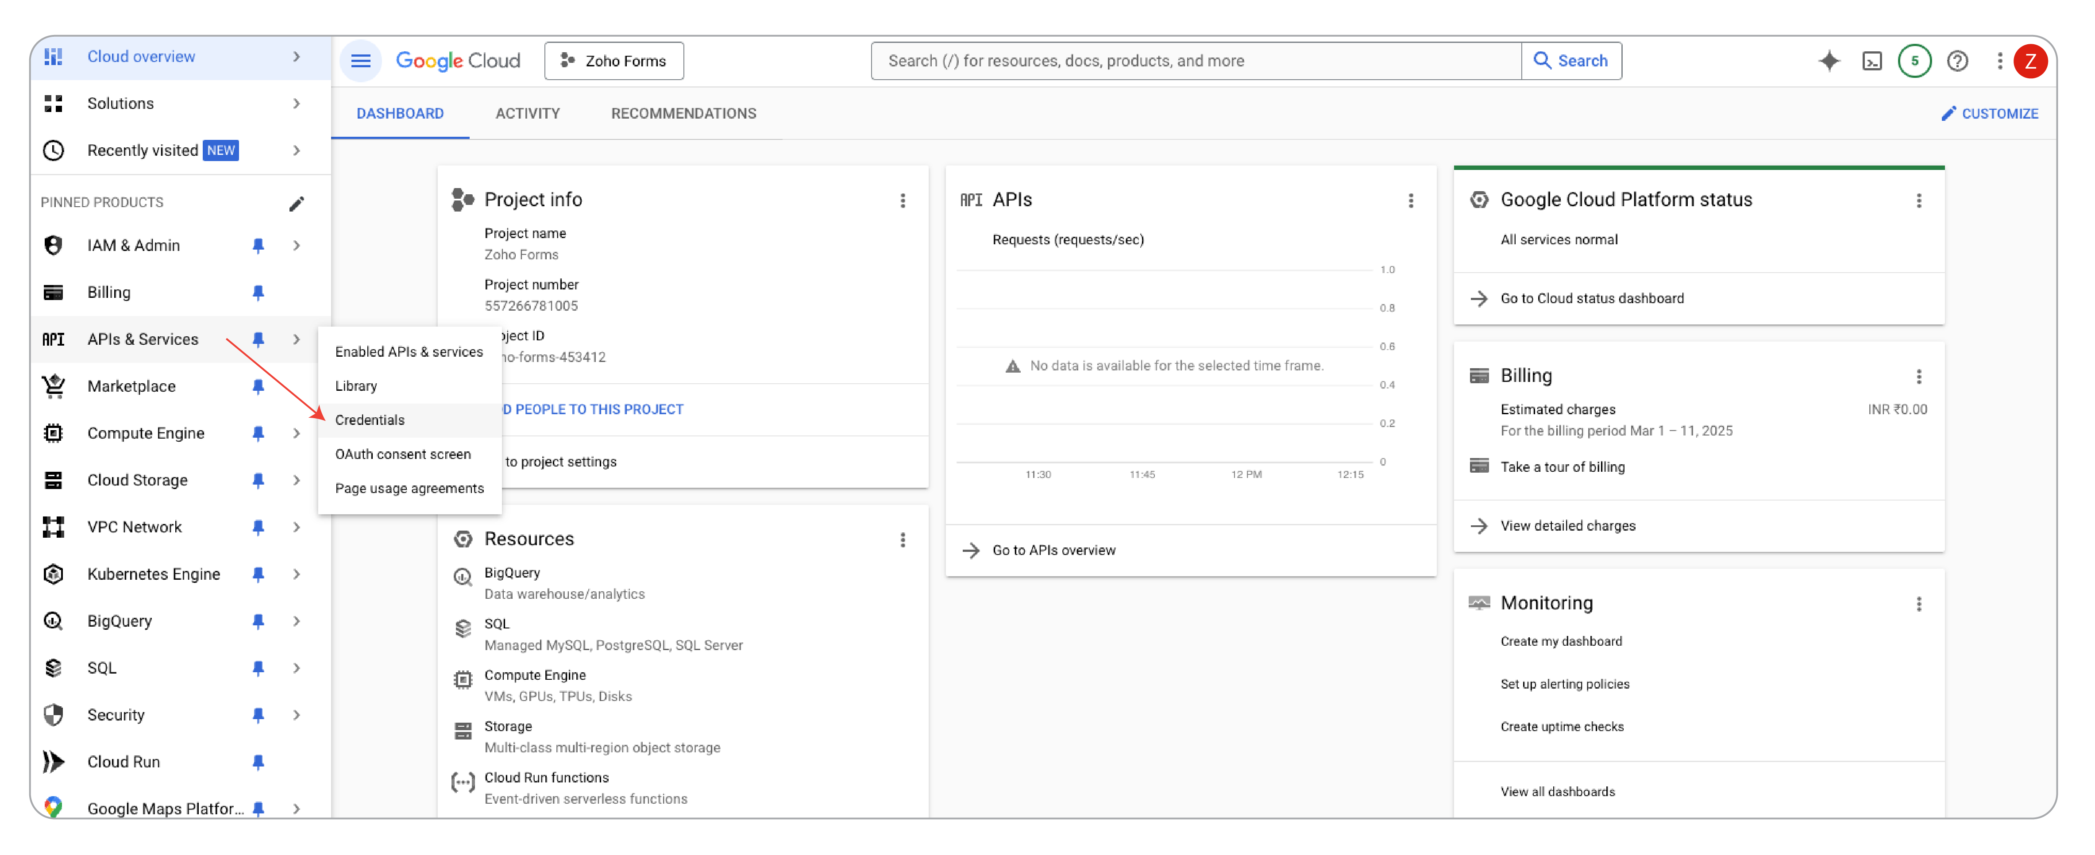Image resolution: width=2095 pixels, height=855 pixels.
Task: Toggle pin for Cloud Run
Action: pos(258,763)
